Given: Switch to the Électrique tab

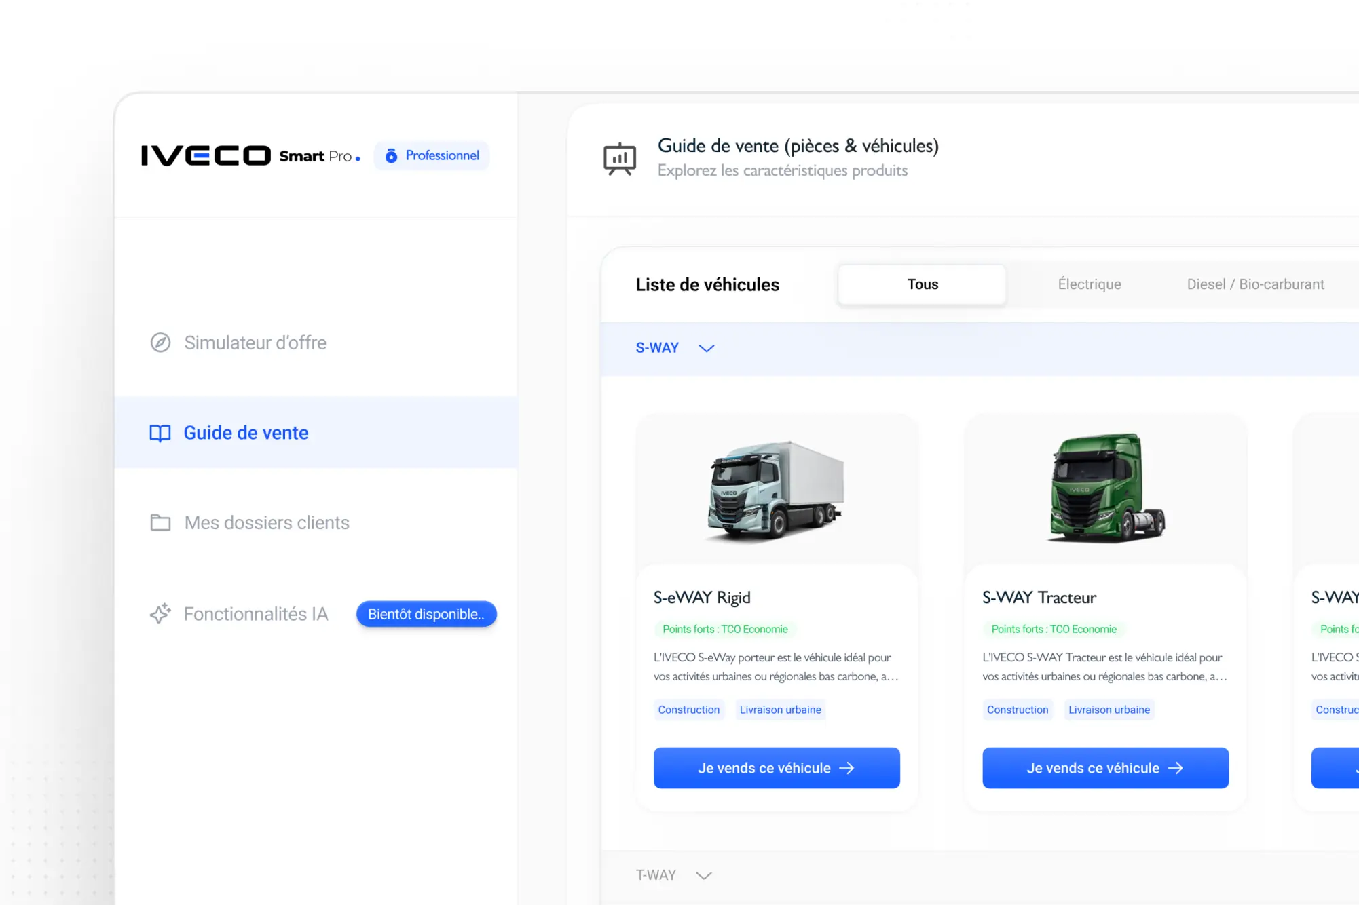Looking at the screenshot, I should click(x=1089, y=284).
